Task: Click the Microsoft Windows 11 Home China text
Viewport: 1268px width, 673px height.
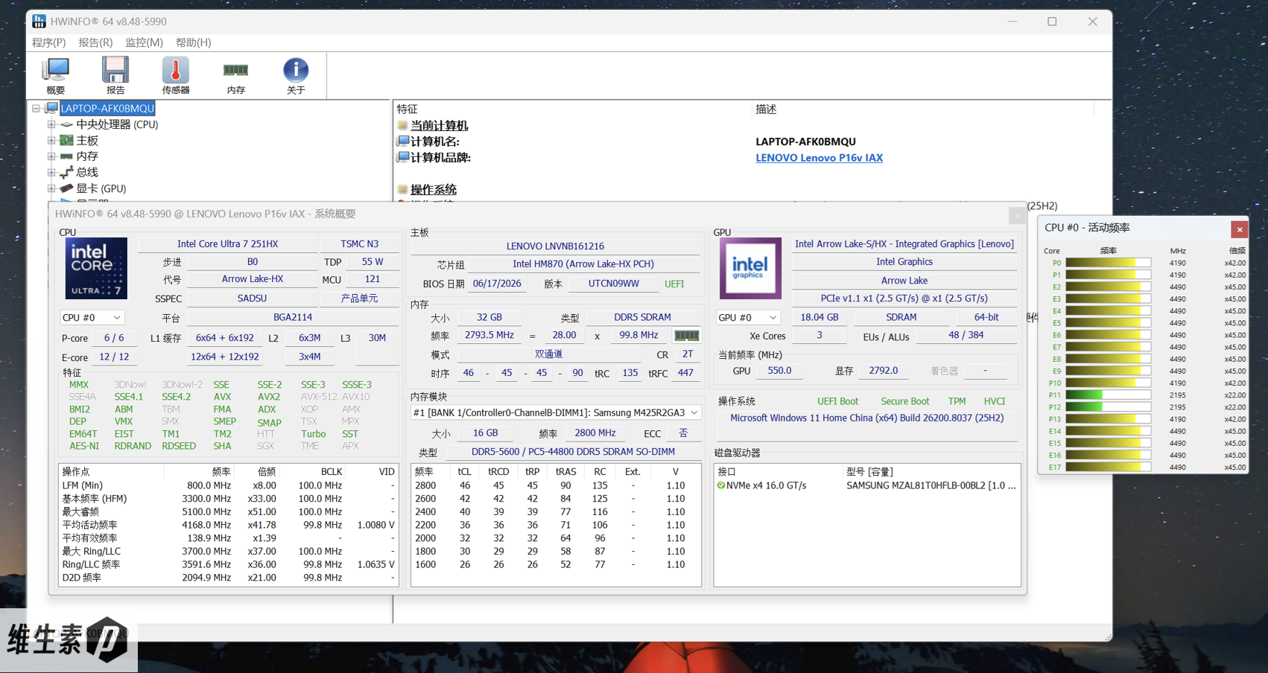Action: [866, 418]
